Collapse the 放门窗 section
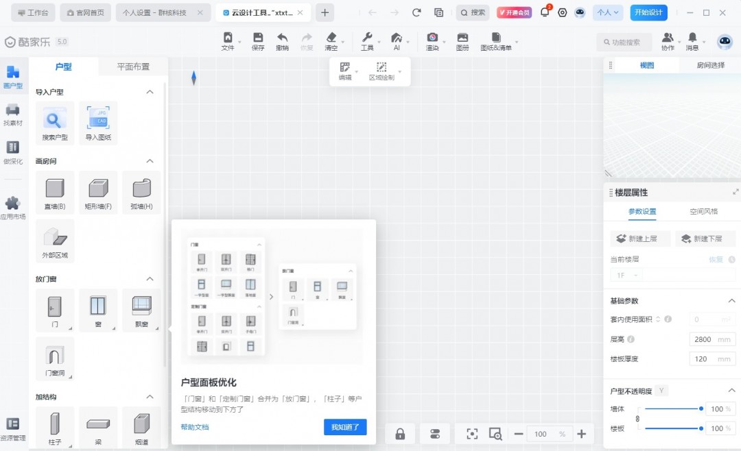Viewport: 741px width, 451px height. (x=150, y=279)
